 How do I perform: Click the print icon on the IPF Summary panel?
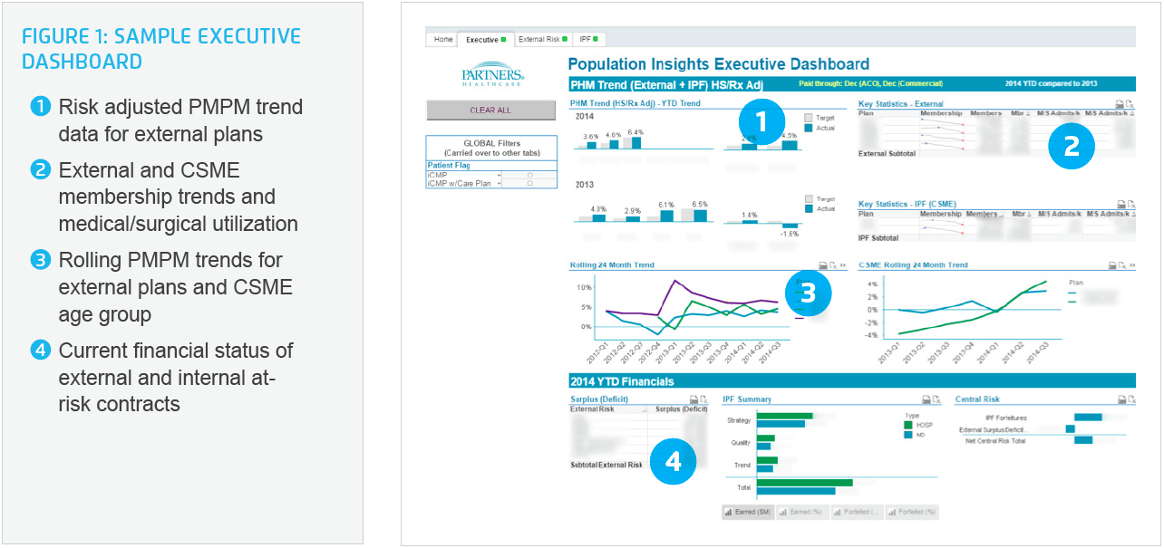click(x=926, y=399)
